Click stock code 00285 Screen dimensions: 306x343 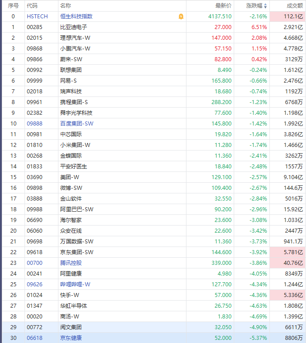[x=34, y=27]
